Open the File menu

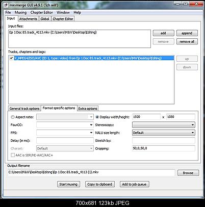coord(8,12)
